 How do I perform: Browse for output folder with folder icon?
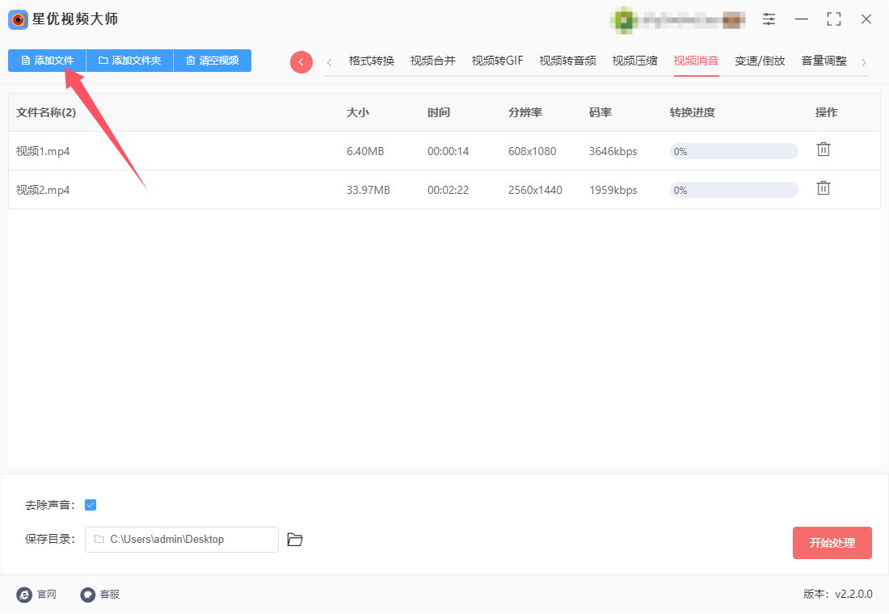295,539
